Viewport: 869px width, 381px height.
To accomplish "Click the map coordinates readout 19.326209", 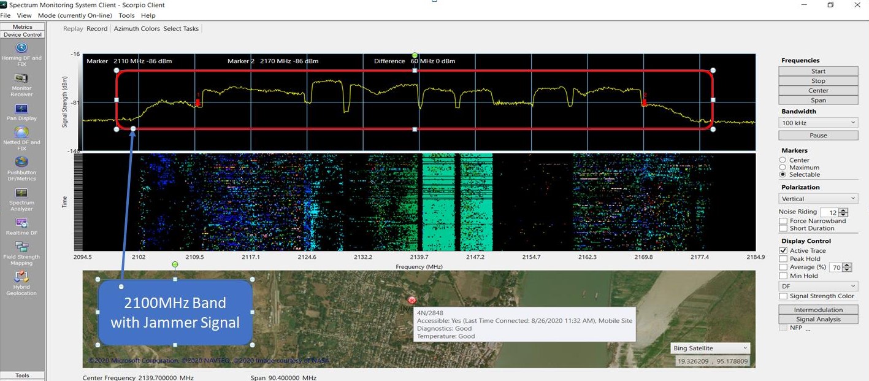I will pos(712,361).
